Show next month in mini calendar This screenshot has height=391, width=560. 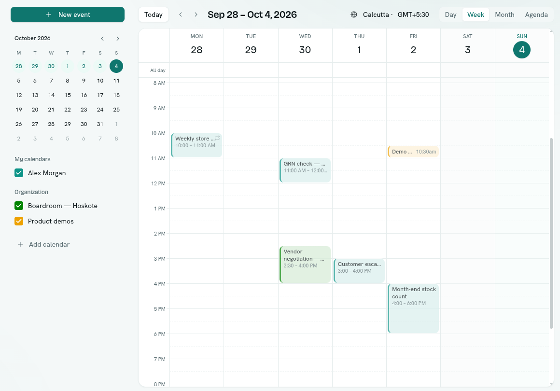(x=118, y=39)
